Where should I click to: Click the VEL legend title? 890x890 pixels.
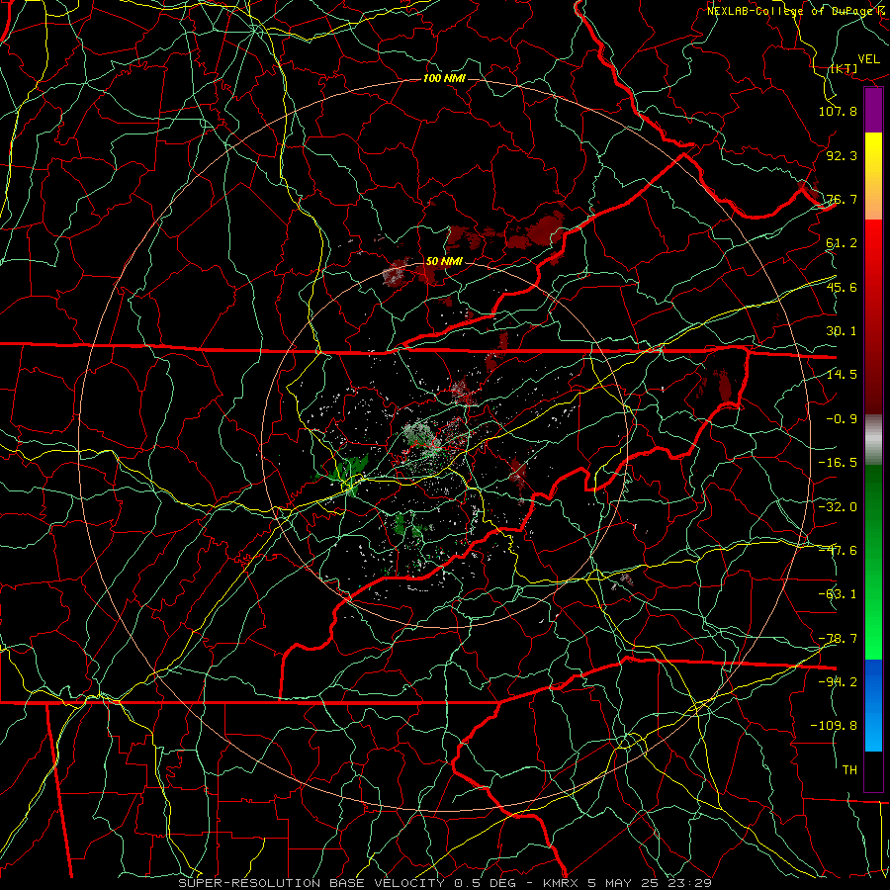(x=868, y=59)
